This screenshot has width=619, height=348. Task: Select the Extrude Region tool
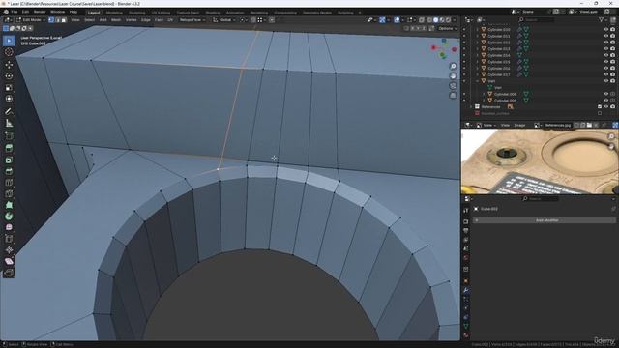9,148
